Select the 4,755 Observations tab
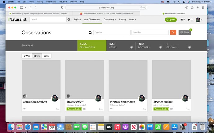This screenshot has height=133, width=214. tap(92, 45)
